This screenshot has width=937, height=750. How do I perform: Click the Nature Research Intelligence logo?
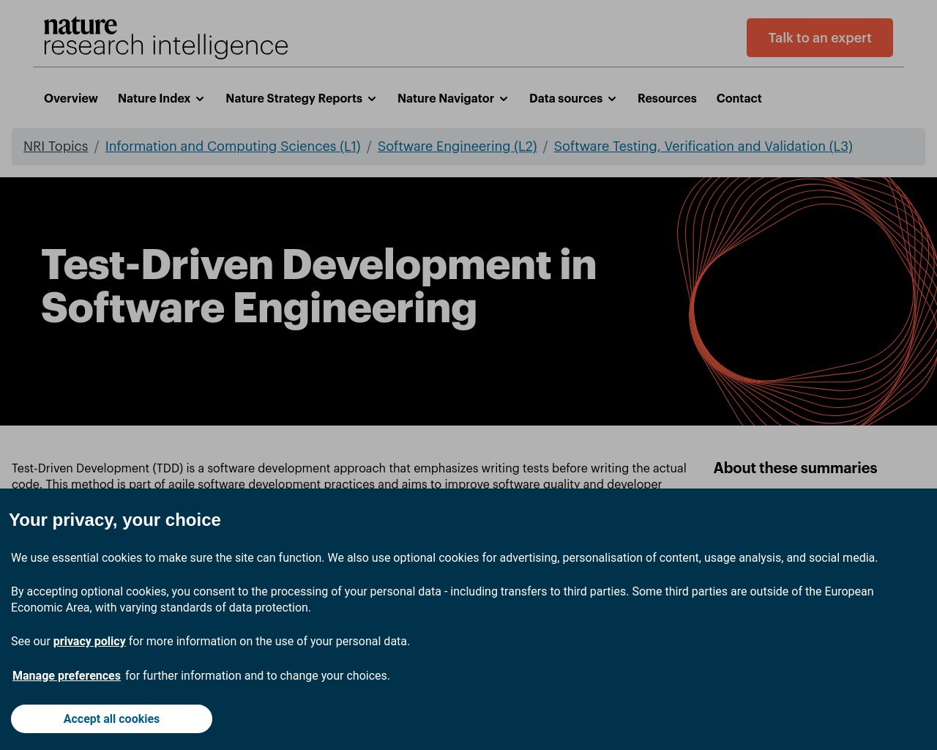pyautogui.click(x=165, y=37)
